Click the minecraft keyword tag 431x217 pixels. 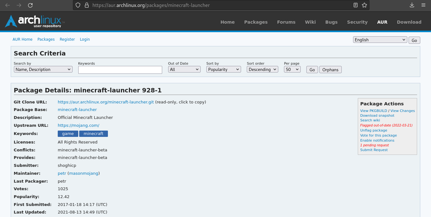93,134
